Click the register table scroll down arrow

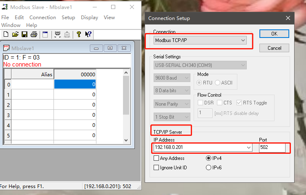[x=126, y=140]
